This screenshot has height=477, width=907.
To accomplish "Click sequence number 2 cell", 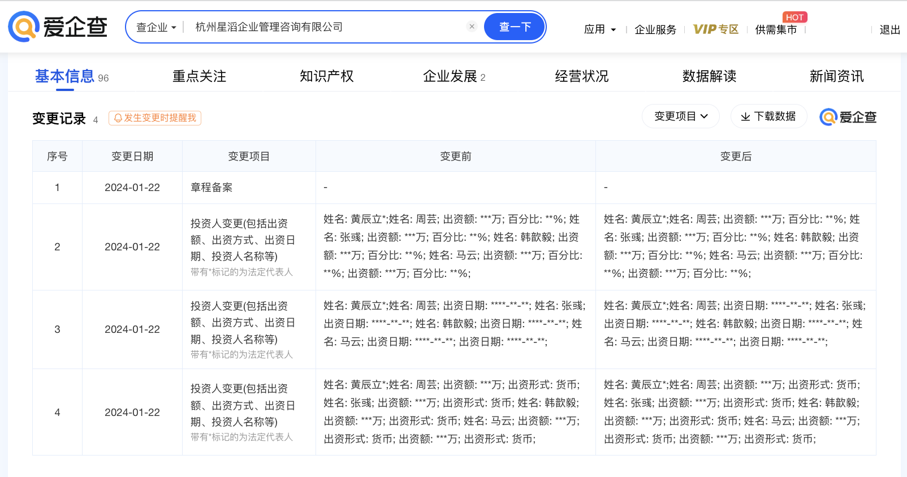I will pyautogui.click(x=57, y=247).
